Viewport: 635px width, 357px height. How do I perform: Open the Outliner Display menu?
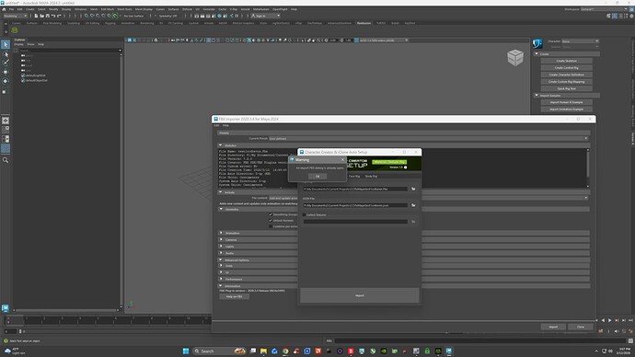[x=18, y=44]
